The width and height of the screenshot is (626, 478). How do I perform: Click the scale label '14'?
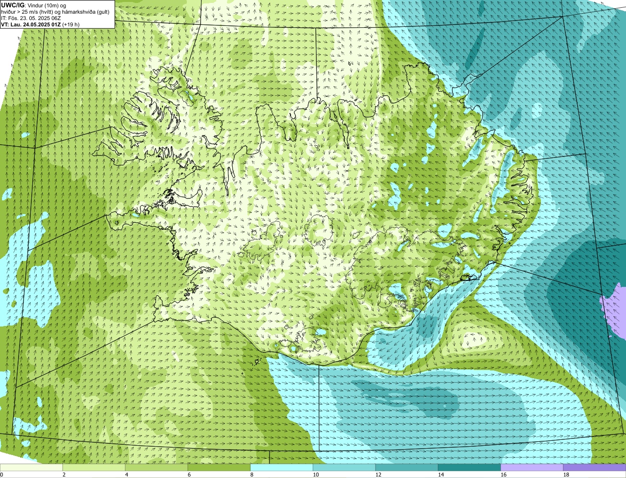[x=441, y=475]
